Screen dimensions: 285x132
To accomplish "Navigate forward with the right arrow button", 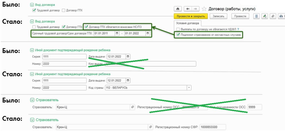I will (195, 9).
